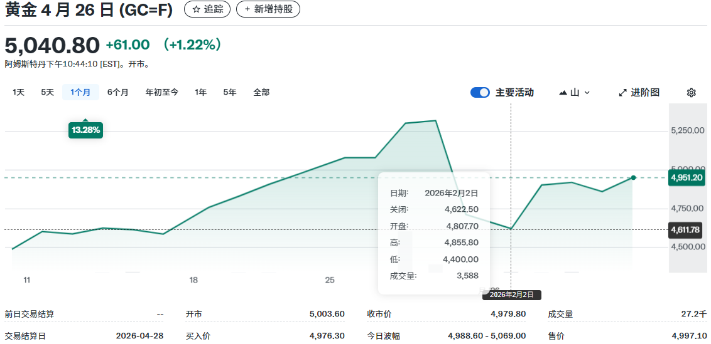This screenshot has height=344, width=711.
Task: Click the x-axis date label 11
Action: tap(27, 281)
